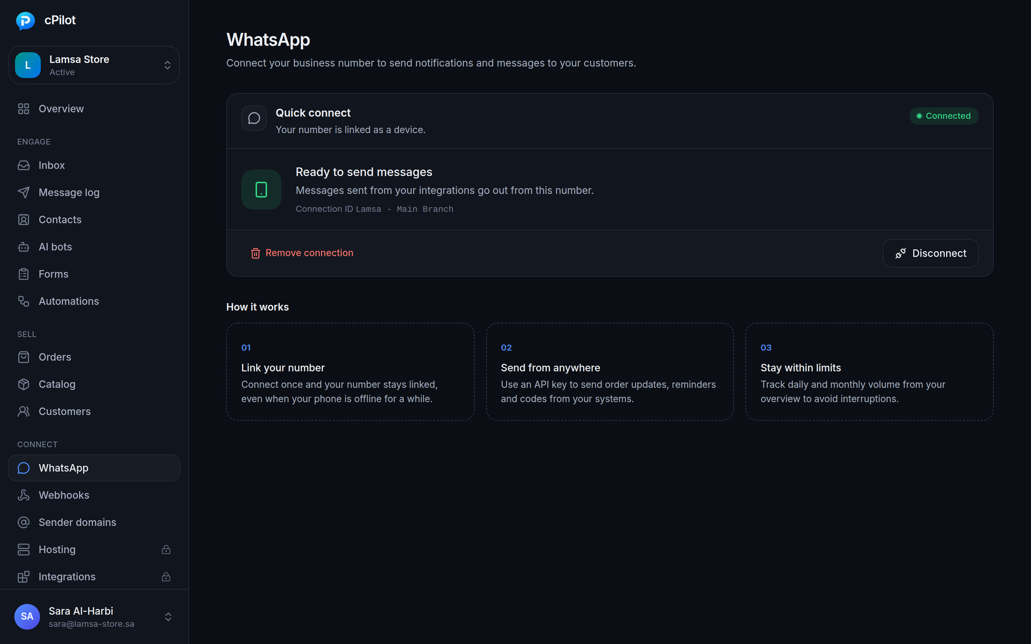Click the 'How it works' heading
The height and width of the screenshot is (644, 1031).
click(x=258, y=307)
